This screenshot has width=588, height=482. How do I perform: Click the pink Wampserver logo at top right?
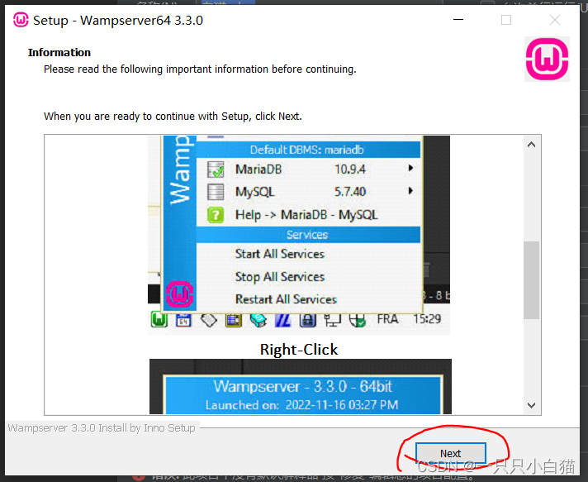[x=548, y=59]
